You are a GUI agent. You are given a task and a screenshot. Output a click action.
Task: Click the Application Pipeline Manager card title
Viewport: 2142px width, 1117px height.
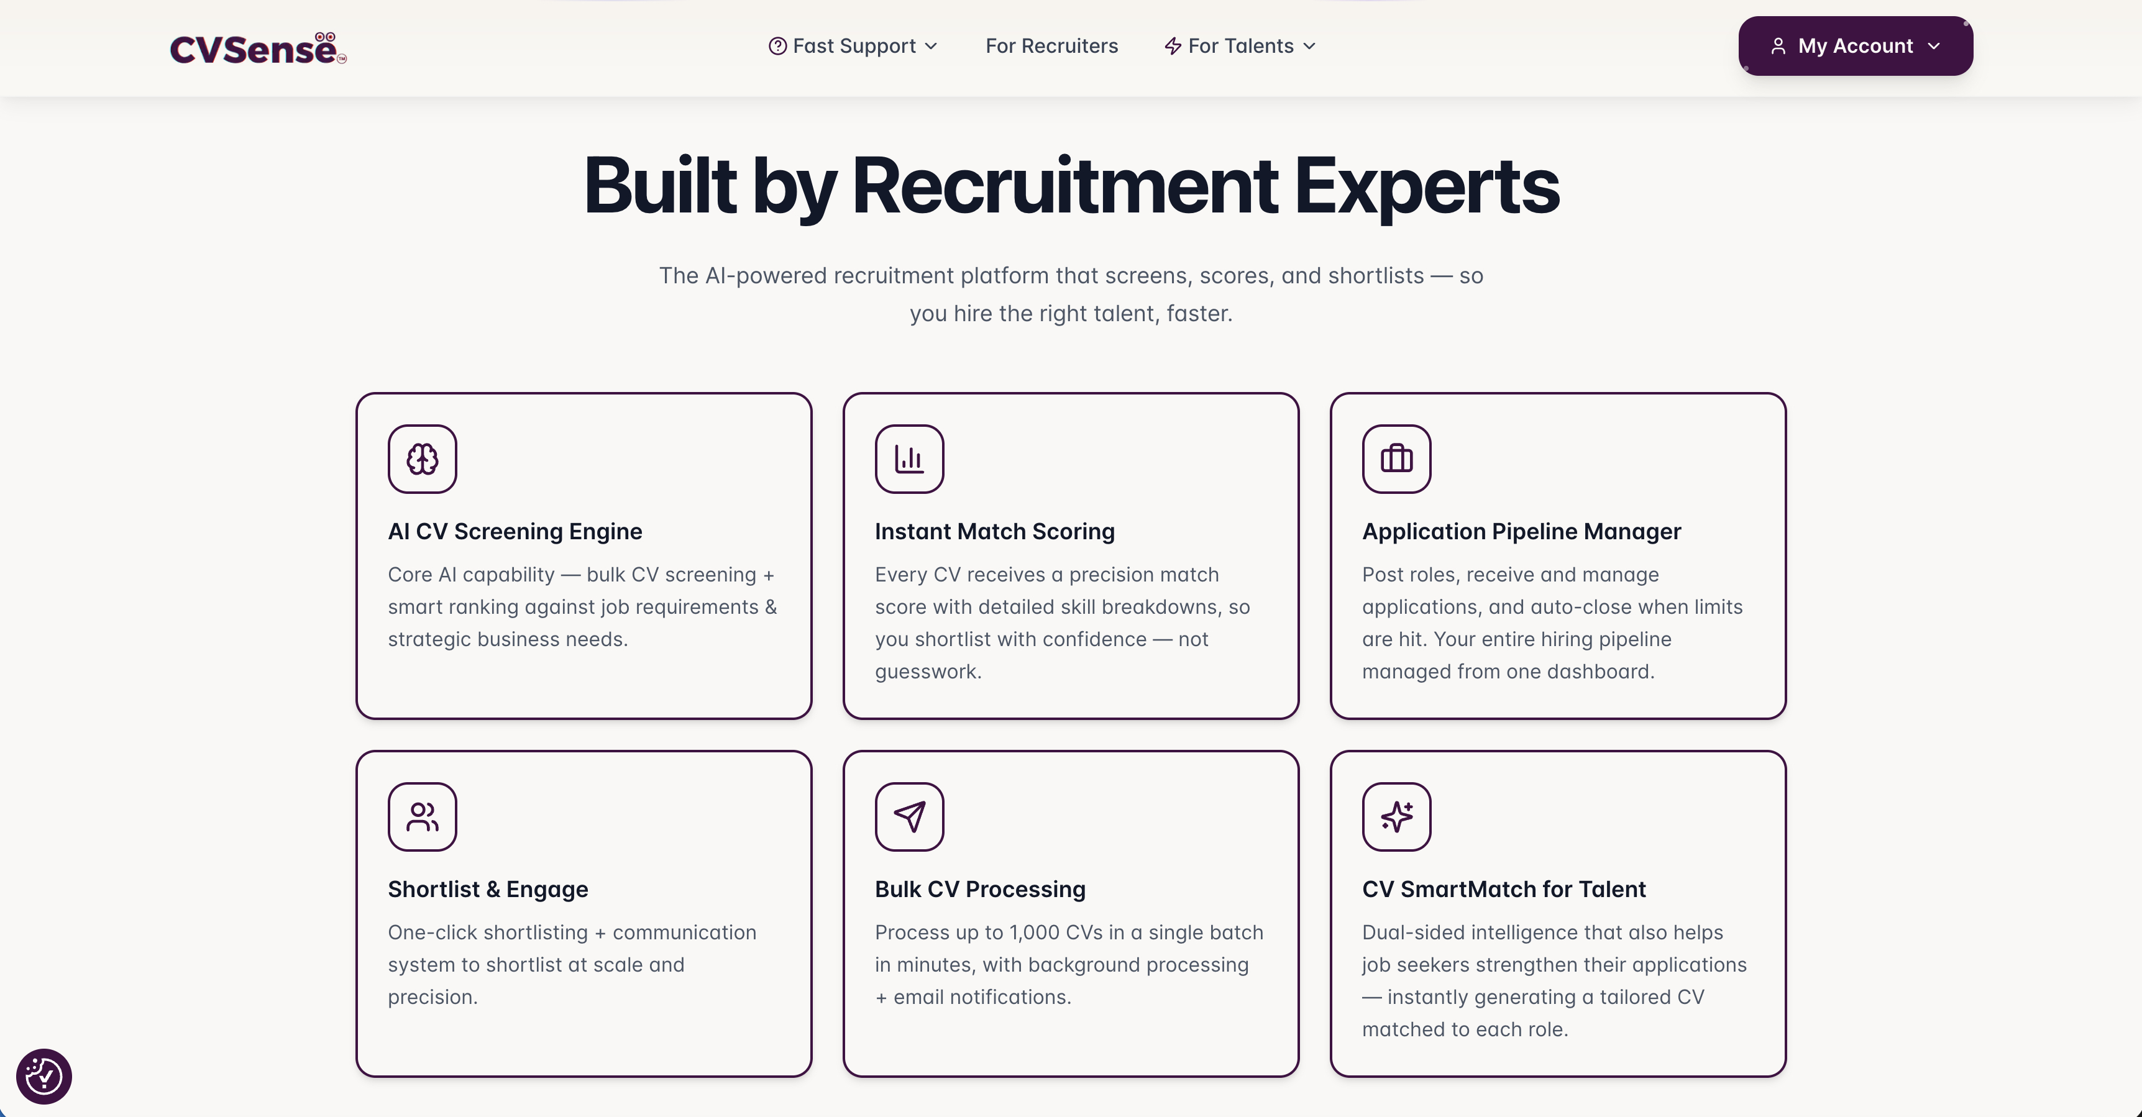tap(1521, 531)
